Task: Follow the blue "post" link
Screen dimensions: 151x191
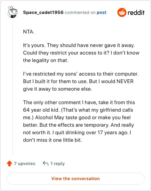Action: click(x=102, y=13)
